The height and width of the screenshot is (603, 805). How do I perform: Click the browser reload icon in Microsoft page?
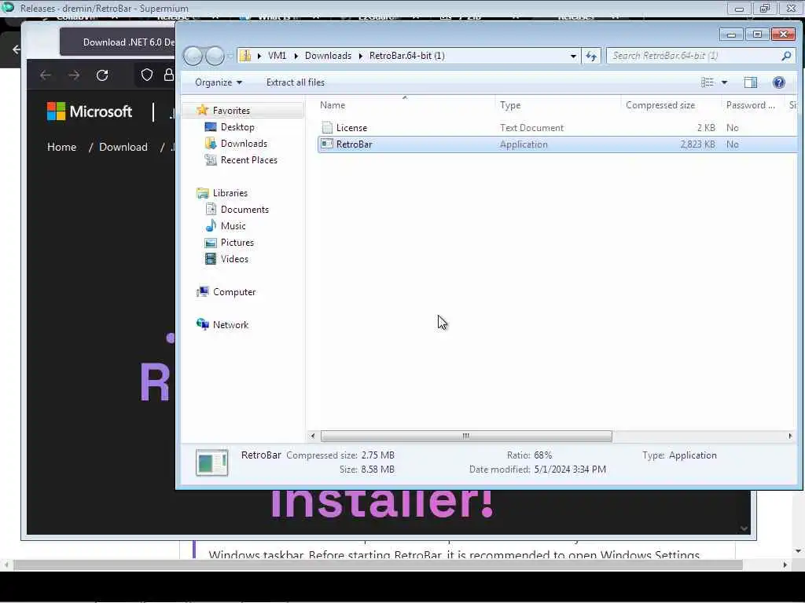point(102,75)
